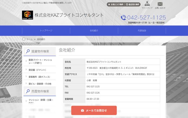Viewport: 188px width, 118px height.
Task: Click the chevron next to 貸店舗（テナント）
Action: pos(26,70)
